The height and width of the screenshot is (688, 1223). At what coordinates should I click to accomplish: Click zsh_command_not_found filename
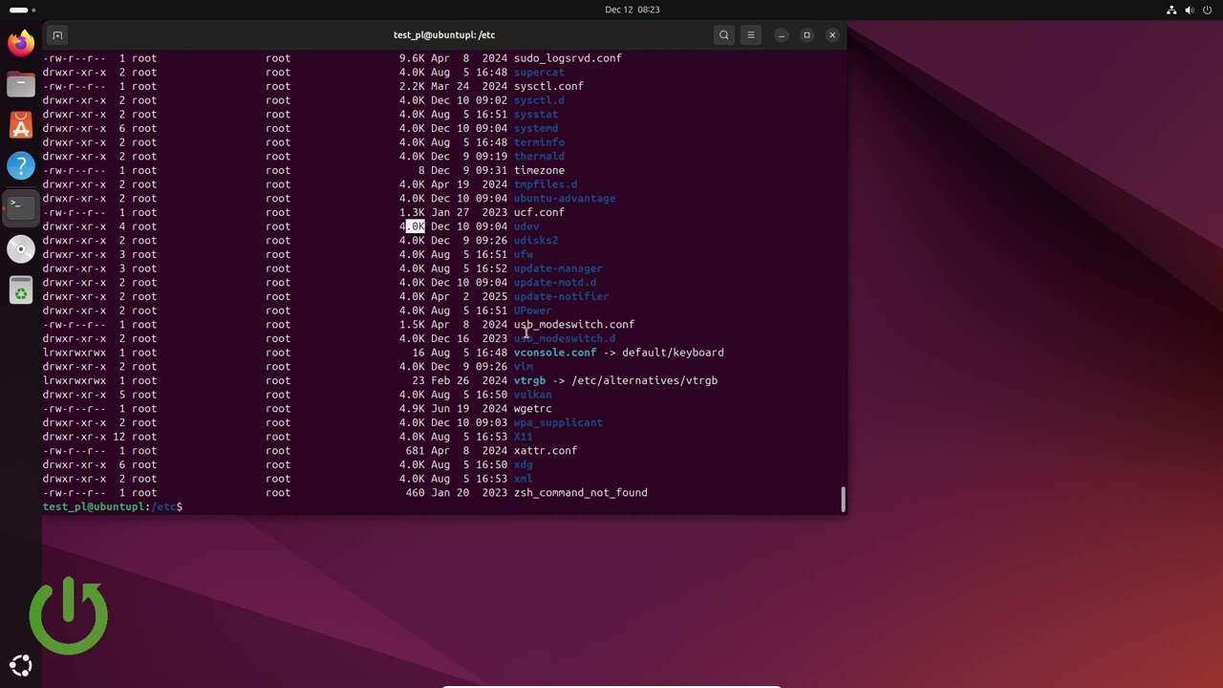(x=581, y=493)
